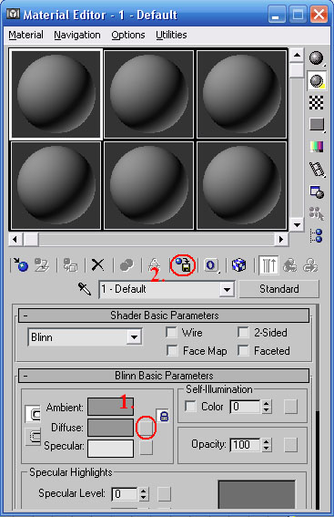Enable the Self-Illumination Color checkbox
This screenshot has height=517, width=334.
tap(190, 407)
